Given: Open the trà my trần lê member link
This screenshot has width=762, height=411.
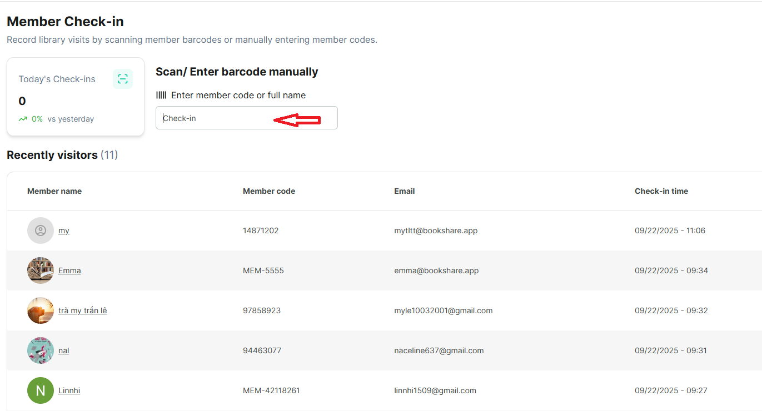Looking at the screenshot, I should pyautogui.click(x=83, y=310).
